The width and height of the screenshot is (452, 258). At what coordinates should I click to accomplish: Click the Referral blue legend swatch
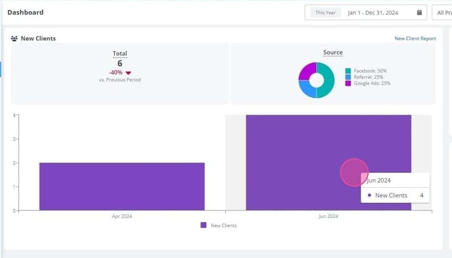coord(348,77)
